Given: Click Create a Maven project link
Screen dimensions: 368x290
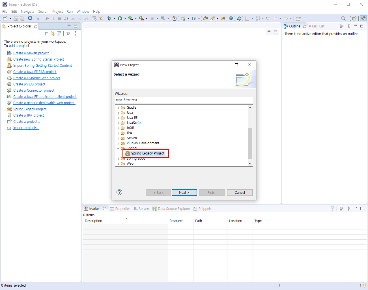Looking at the screenshot, I should point(31,53).
